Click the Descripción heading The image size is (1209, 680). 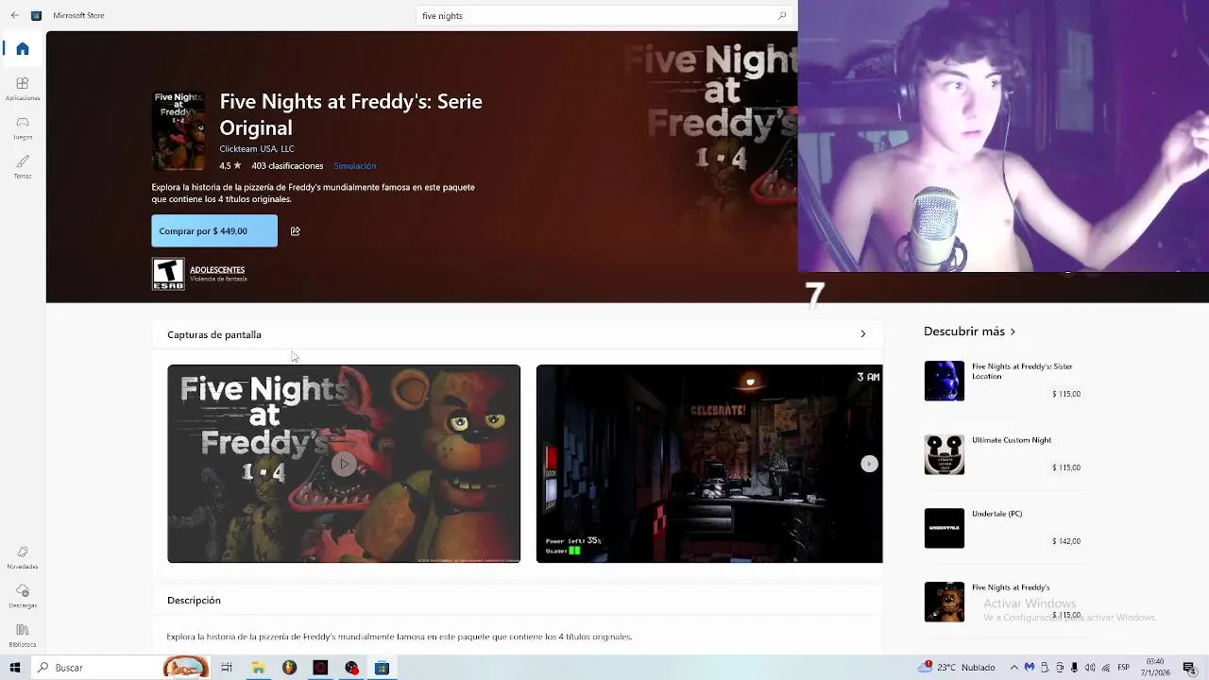tap(194, 600)
